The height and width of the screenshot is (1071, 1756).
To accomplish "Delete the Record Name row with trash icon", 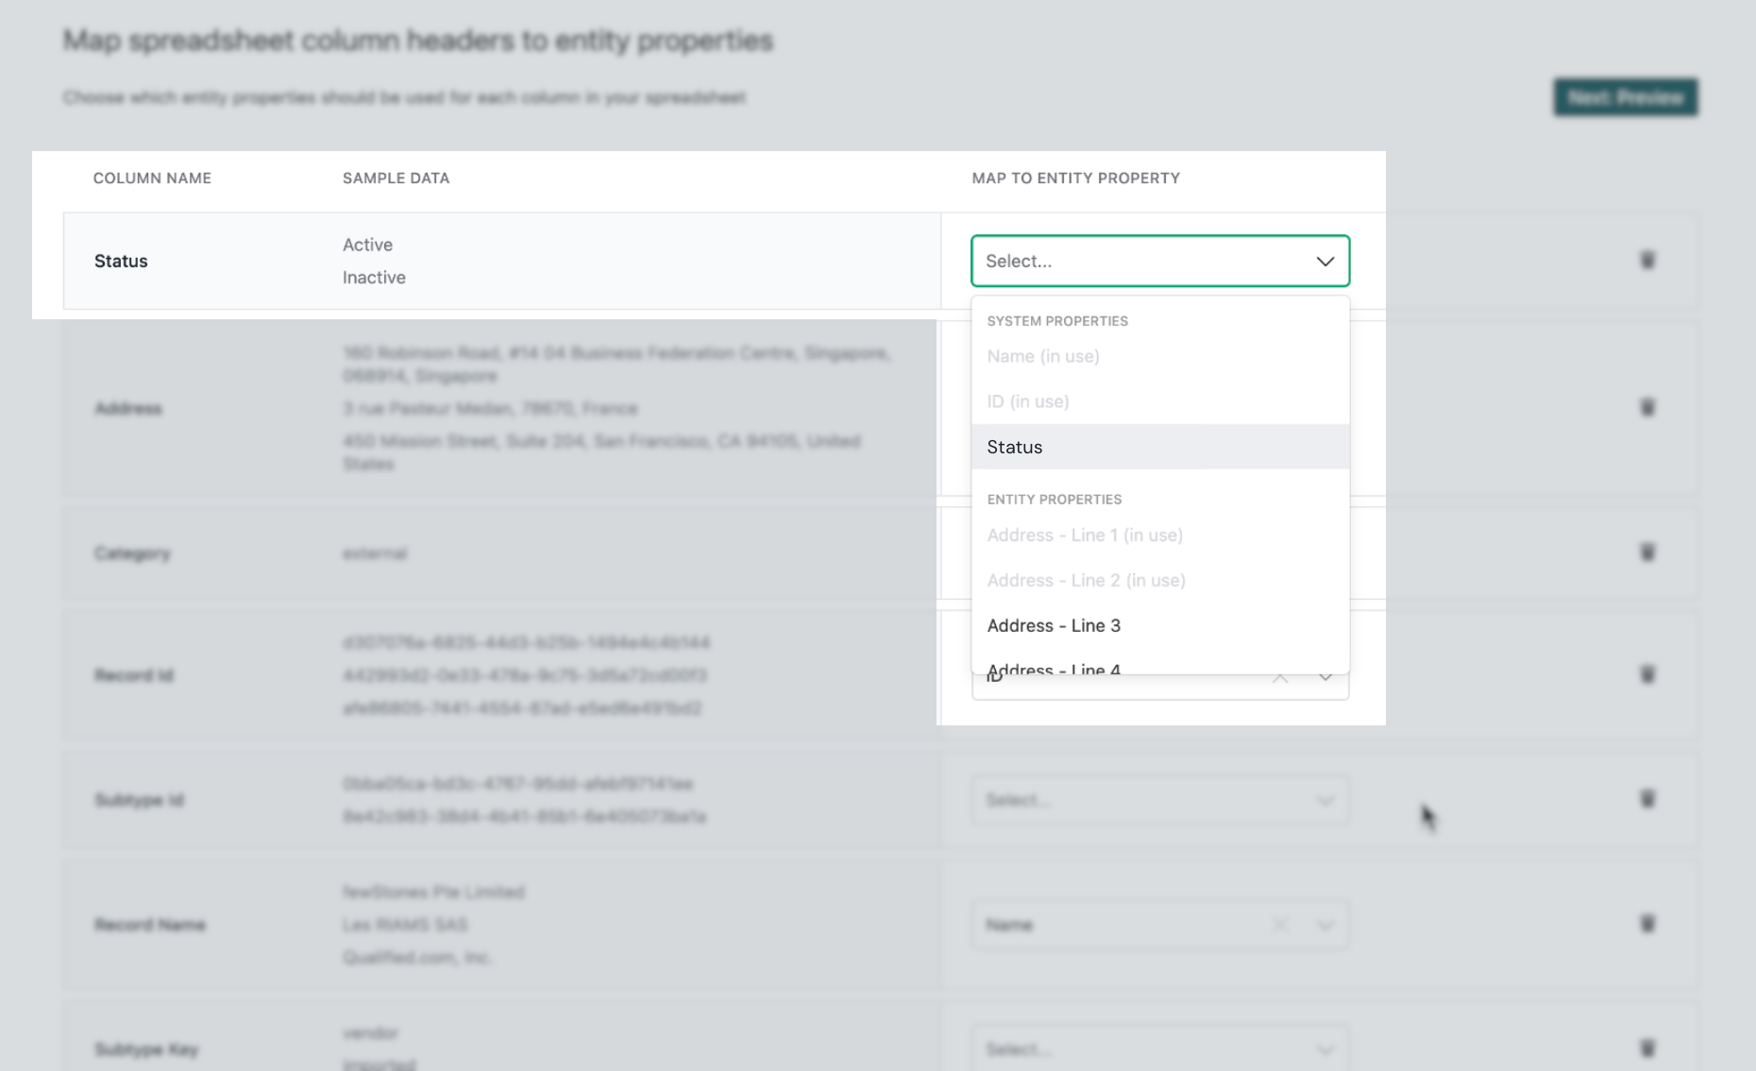I will tap(1647, 924).
